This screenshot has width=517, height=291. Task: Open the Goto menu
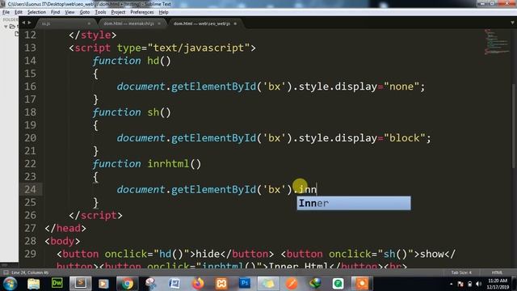(x=85, y=12)
